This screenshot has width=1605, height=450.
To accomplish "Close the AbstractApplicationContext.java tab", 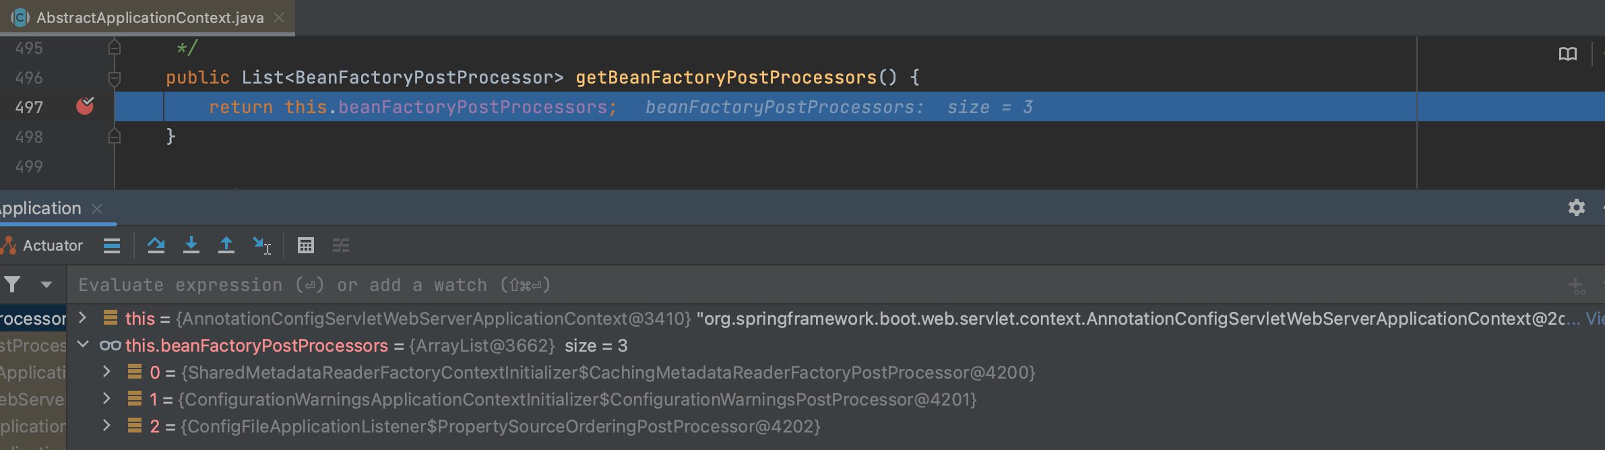I will tap(279, 18).
